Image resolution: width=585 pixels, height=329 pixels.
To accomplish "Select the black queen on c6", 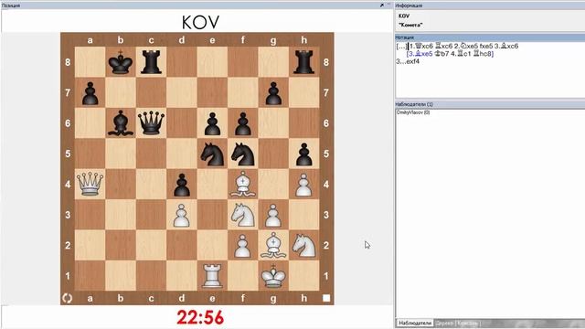I will tap(151, 123).
